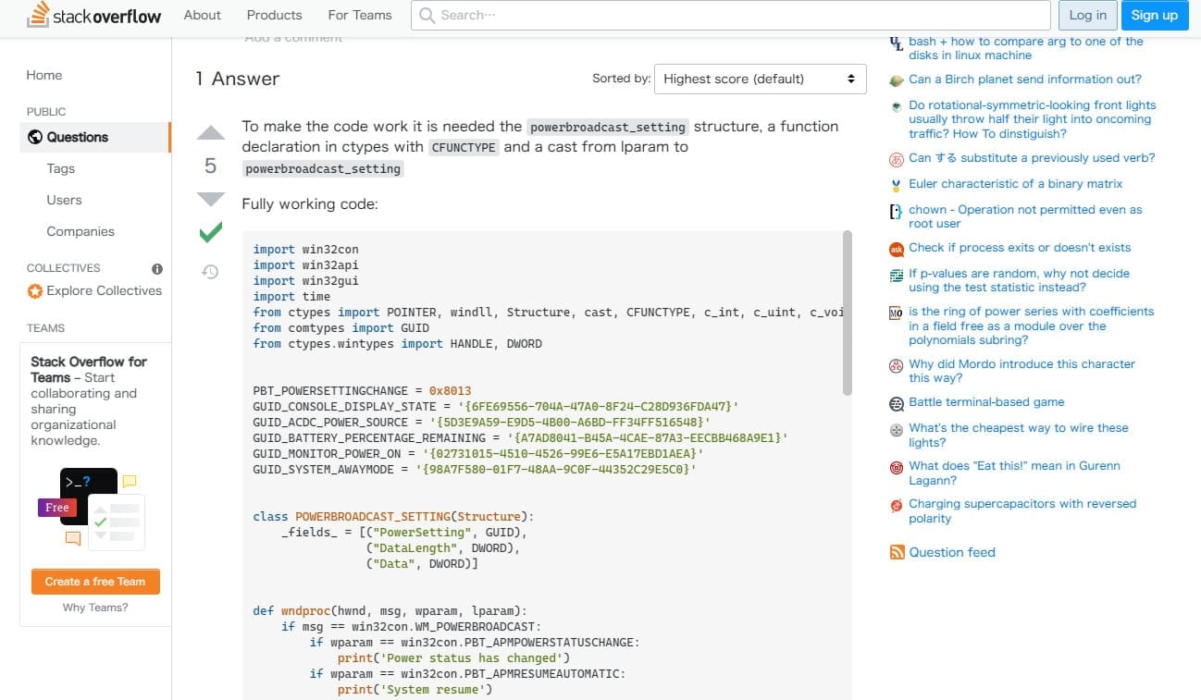Select Tags in the left sidebar

point(61,168)
